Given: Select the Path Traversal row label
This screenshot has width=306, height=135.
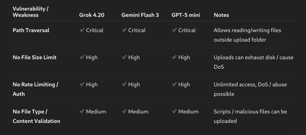Looking at the screenshot, I should [x=31, y=30].
